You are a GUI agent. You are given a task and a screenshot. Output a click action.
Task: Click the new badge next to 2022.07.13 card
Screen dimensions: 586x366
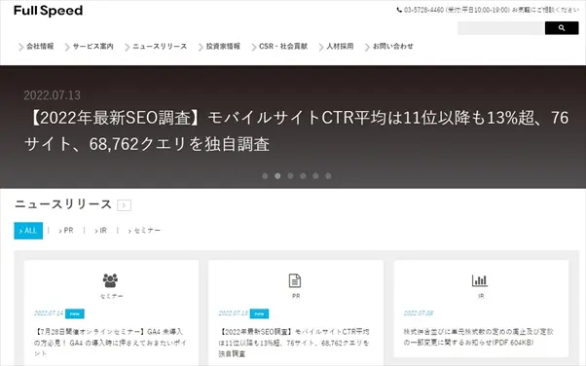pos(259,313)
